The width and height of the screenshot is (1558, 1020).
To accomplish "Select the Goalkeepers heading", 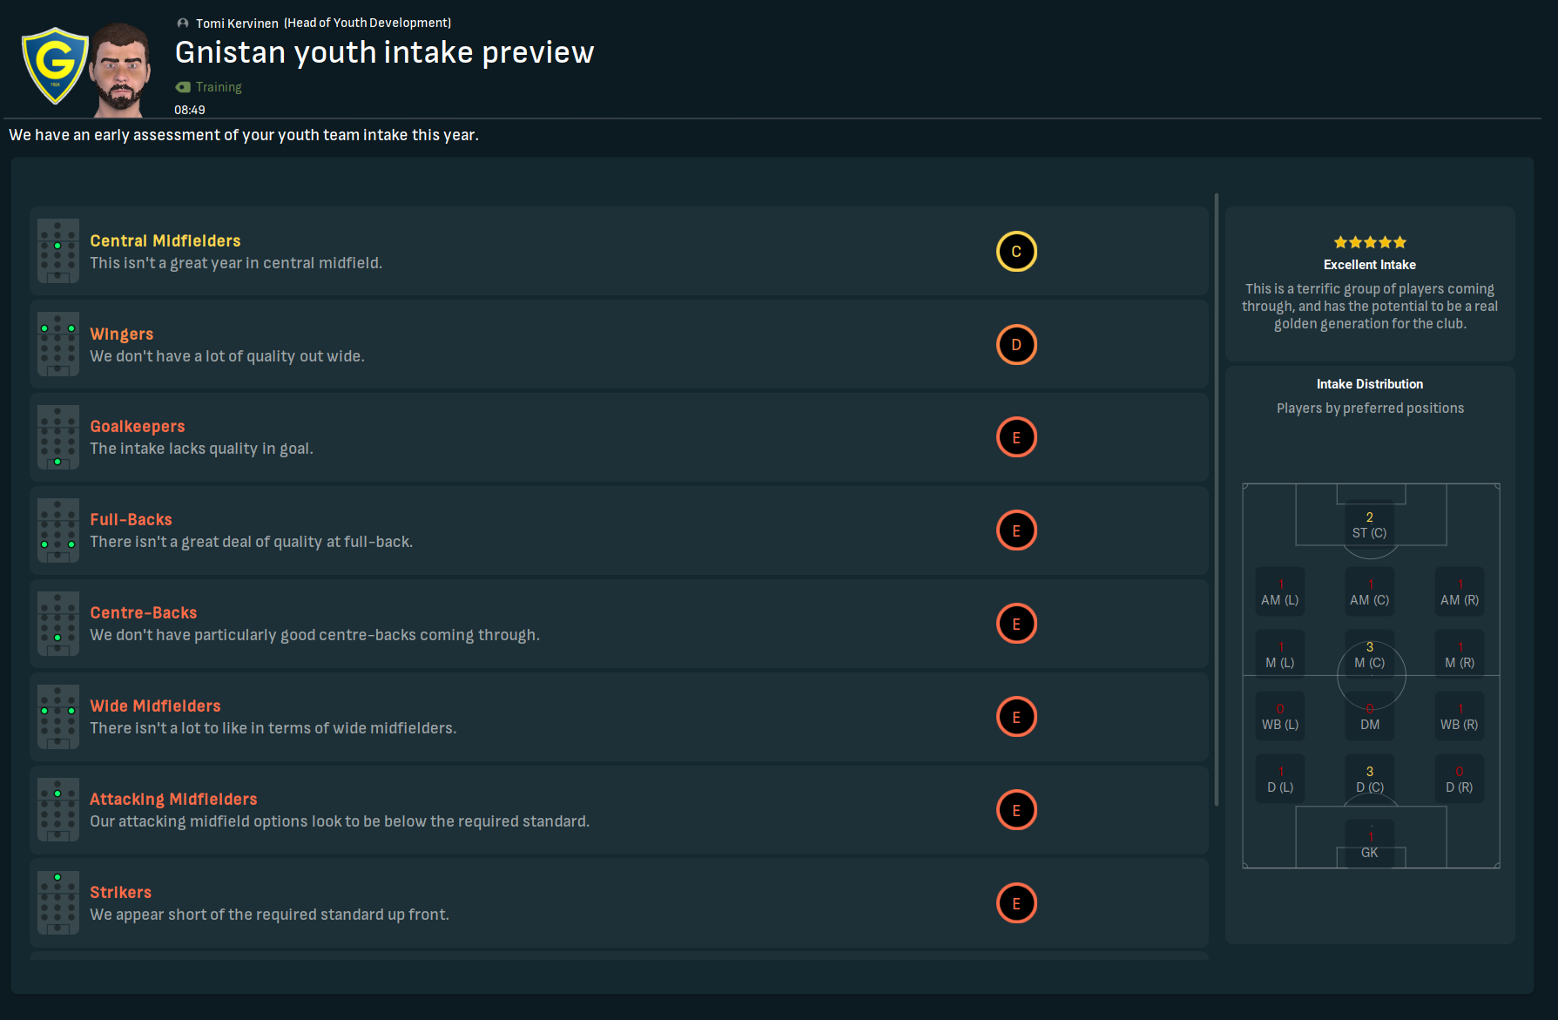I will click(138, 426).
